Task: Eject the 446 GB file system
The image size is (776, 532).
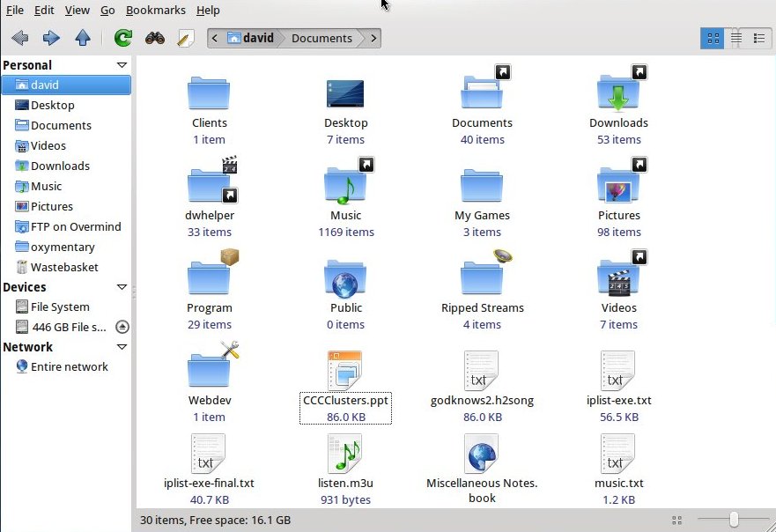Action: pyautogui.click(x=122, y=327)
